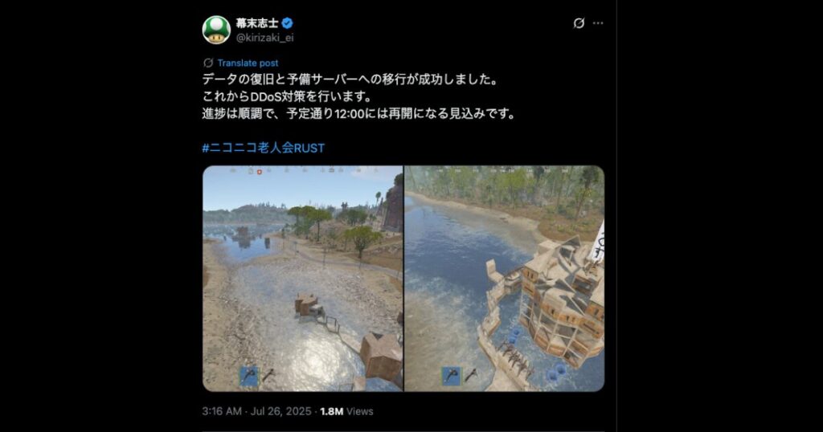Viewport: 823px width, 432px height.
Task: Click the highlighted hotbar slot in right image
Action: pos(451,376)
